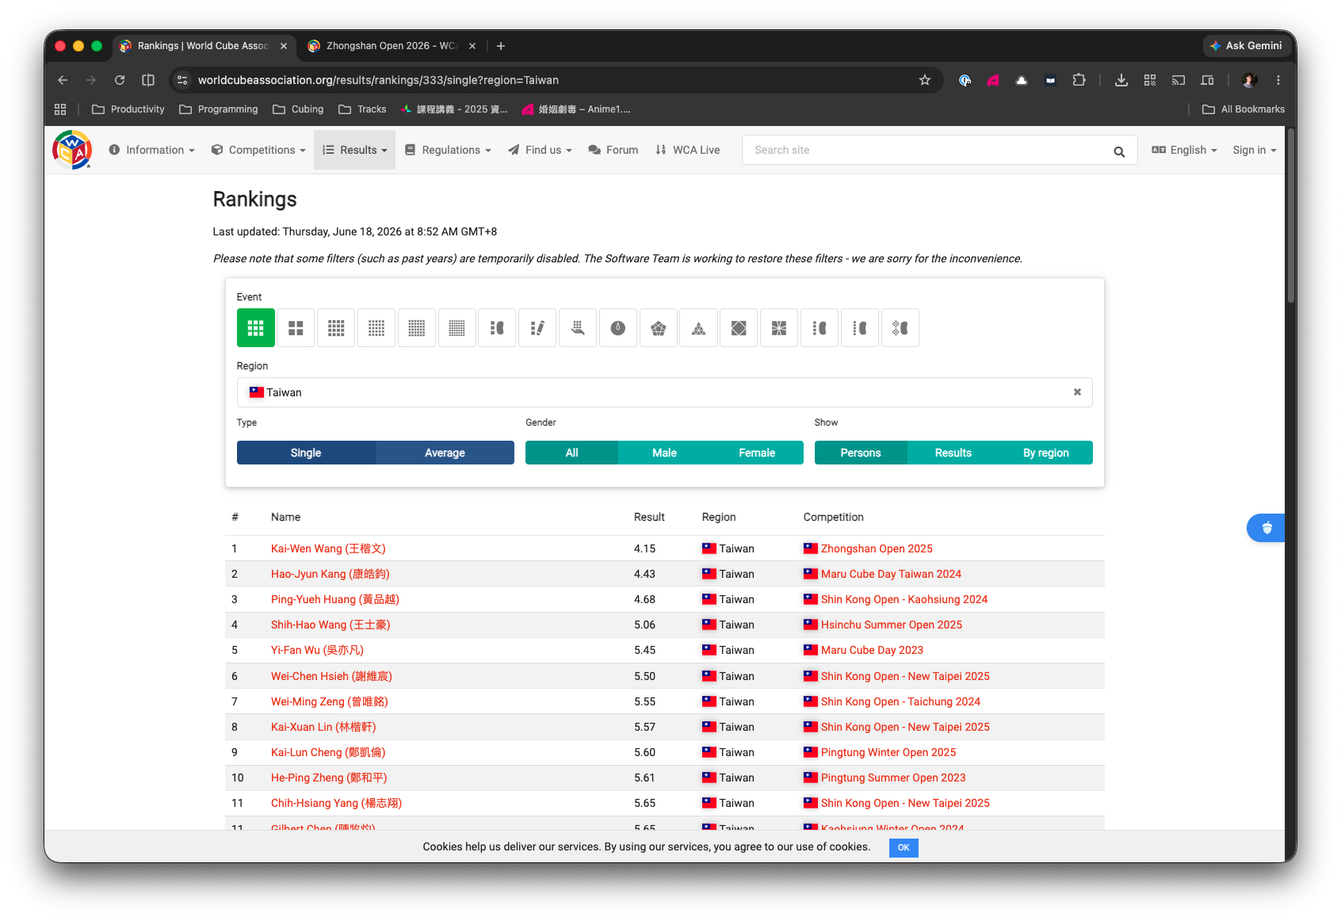1341x921 pixels.
Task: Select the 4x4x4 Blindfolded event icon
Action: point(819,328)
